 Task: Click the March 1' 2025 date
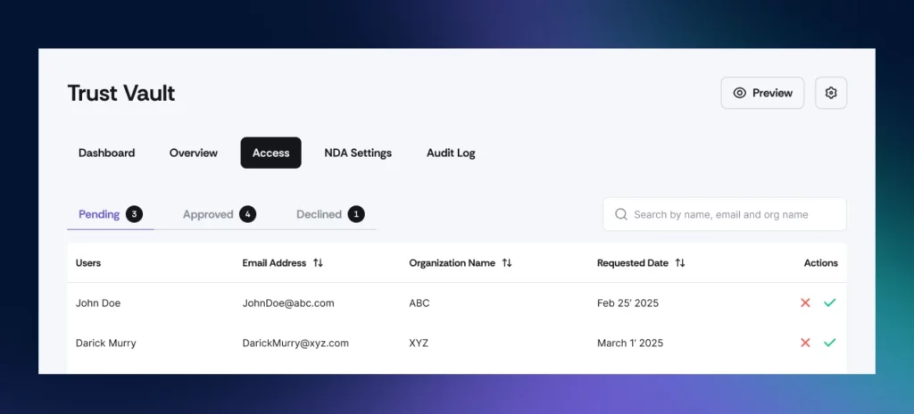pos(630,343)
